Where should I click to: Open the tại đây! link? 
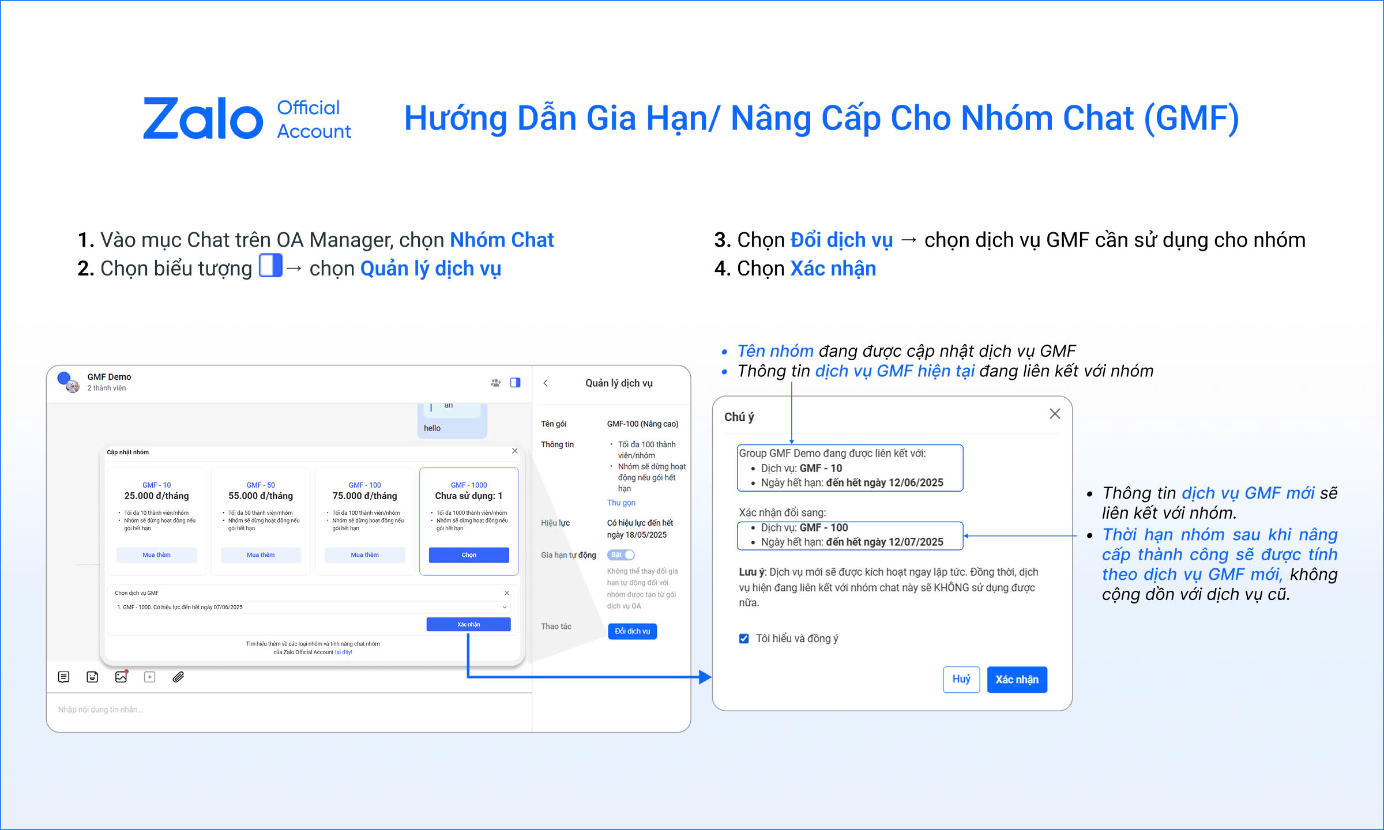point(344,652)
